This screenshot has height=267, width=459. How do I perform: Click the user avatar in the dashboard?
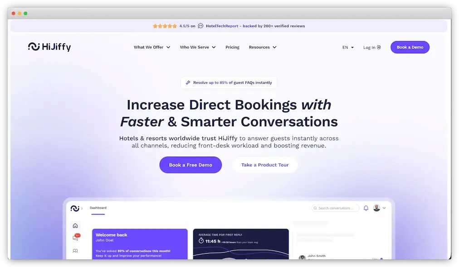[x=376, y=208]
